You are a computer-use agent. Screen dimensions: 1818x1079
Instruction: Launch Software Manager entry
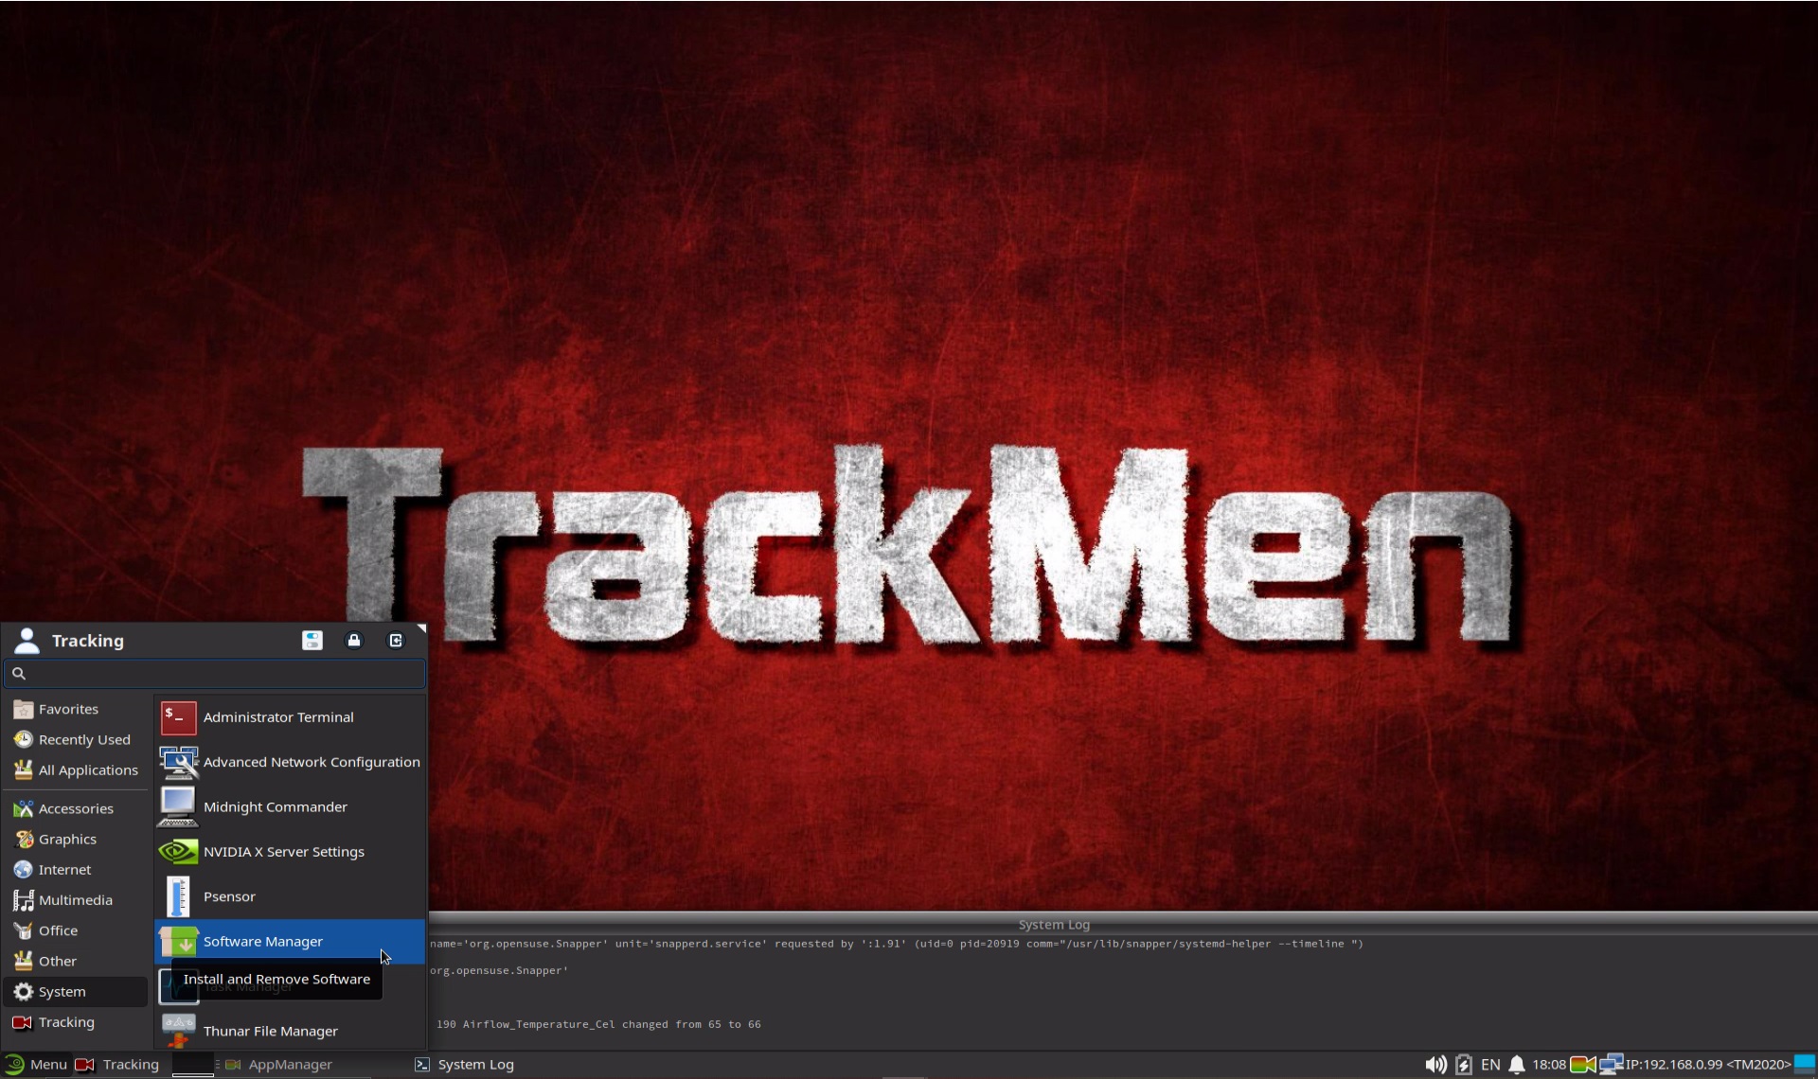[262, 942]
